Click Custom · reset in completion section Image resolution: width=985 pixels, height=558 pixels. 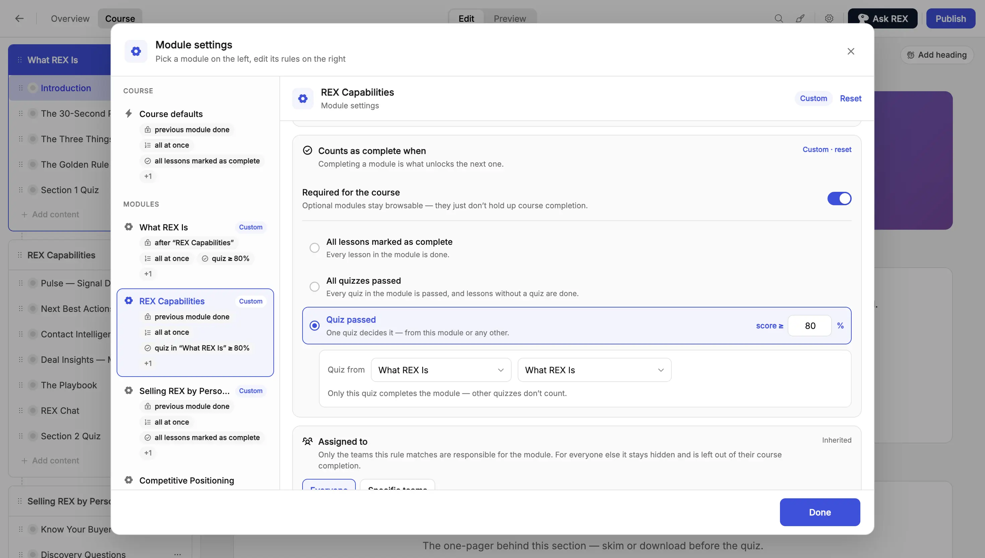tap(827, 150)
